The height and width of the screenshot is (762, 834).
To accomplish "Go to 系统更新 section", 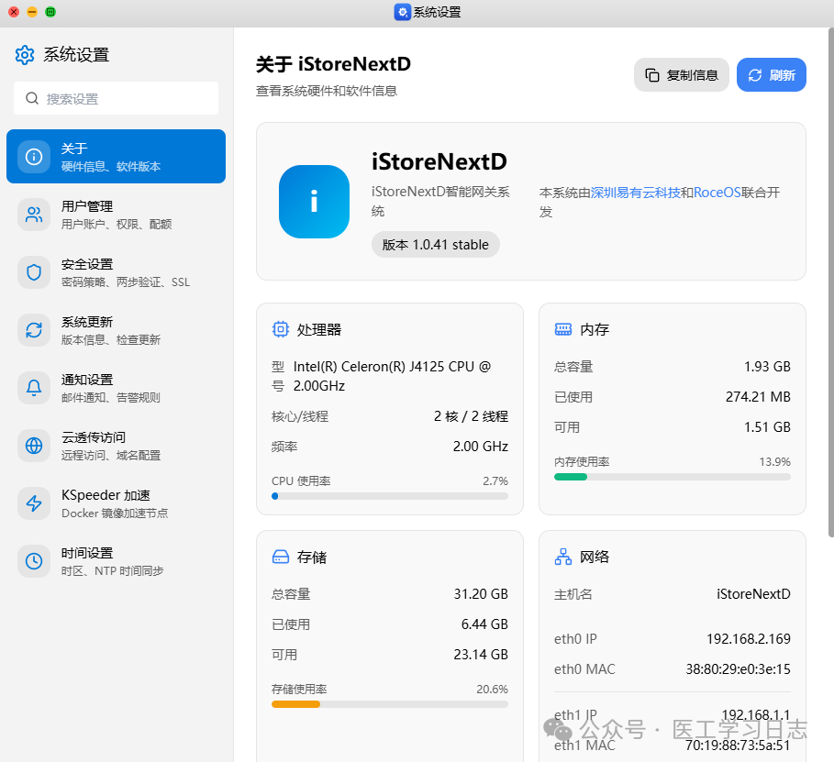I will click(116, 330).
